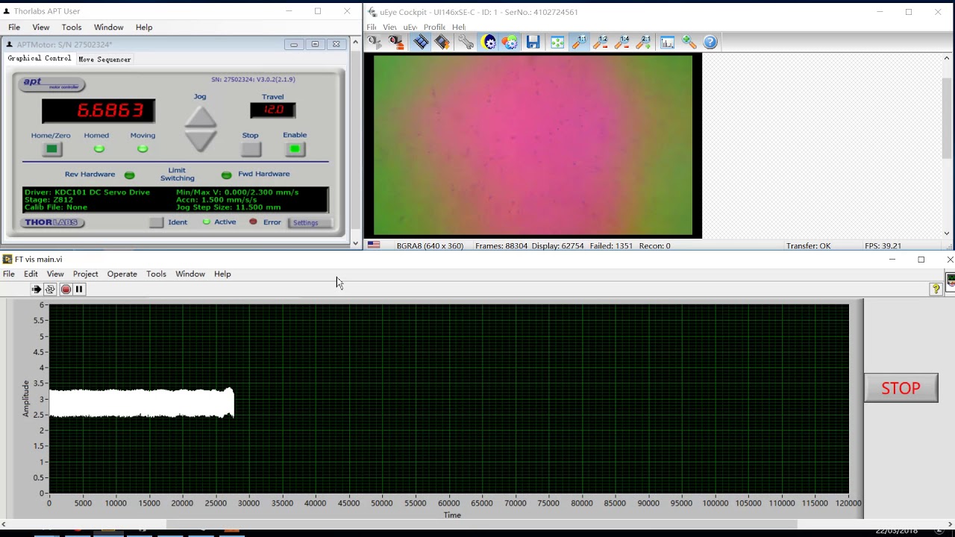
Task: Open the uEye menu in uEye Cockpit
Action: (410, 27)
